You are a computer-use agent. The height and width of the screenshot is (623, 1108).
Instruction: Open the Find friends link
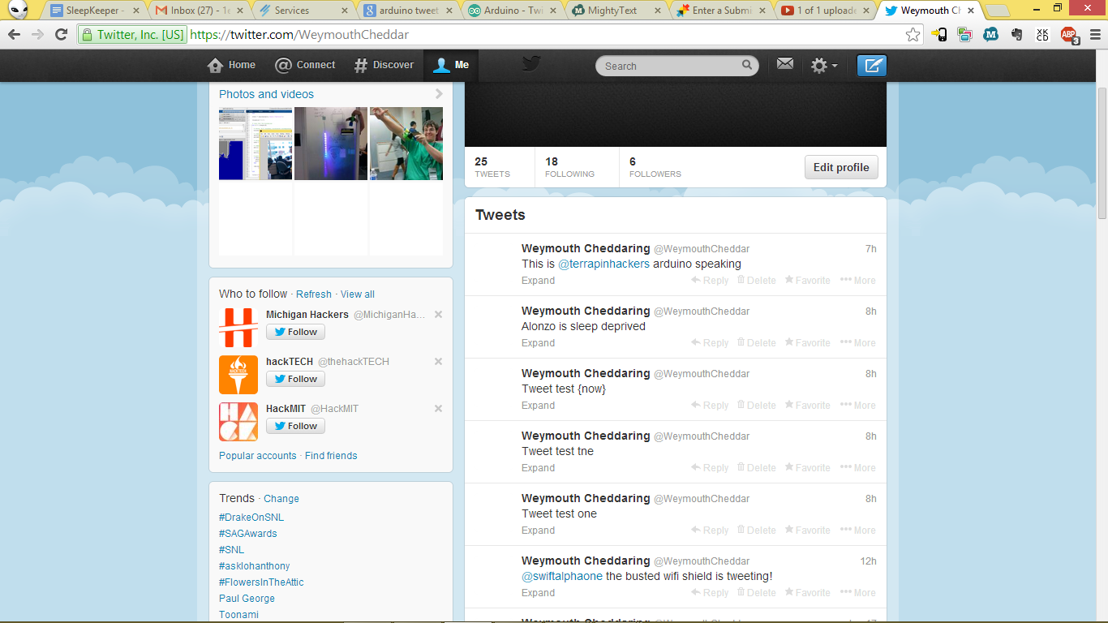331,456
